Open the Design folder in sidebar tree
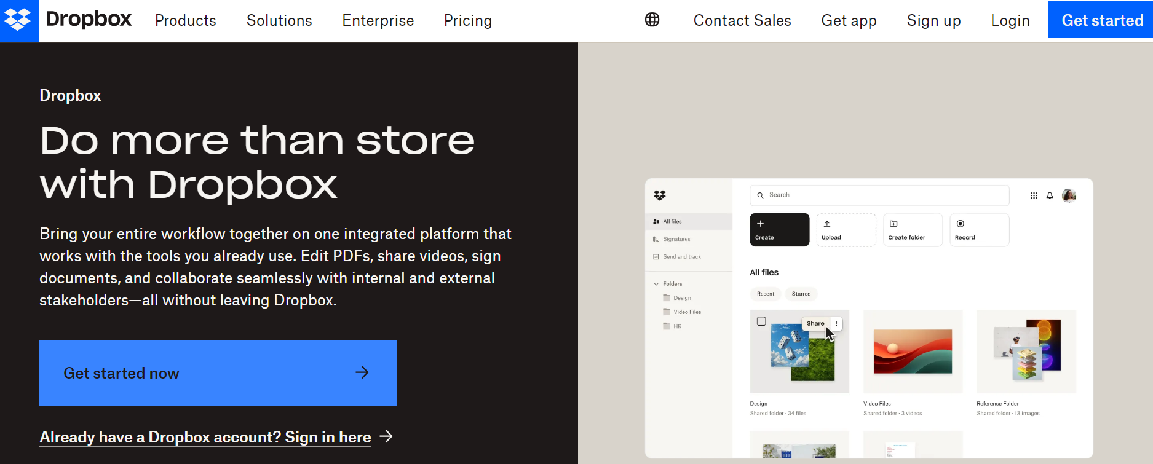Image resolution: width=1153 pixels, height=464 pixels. [677, 298]
